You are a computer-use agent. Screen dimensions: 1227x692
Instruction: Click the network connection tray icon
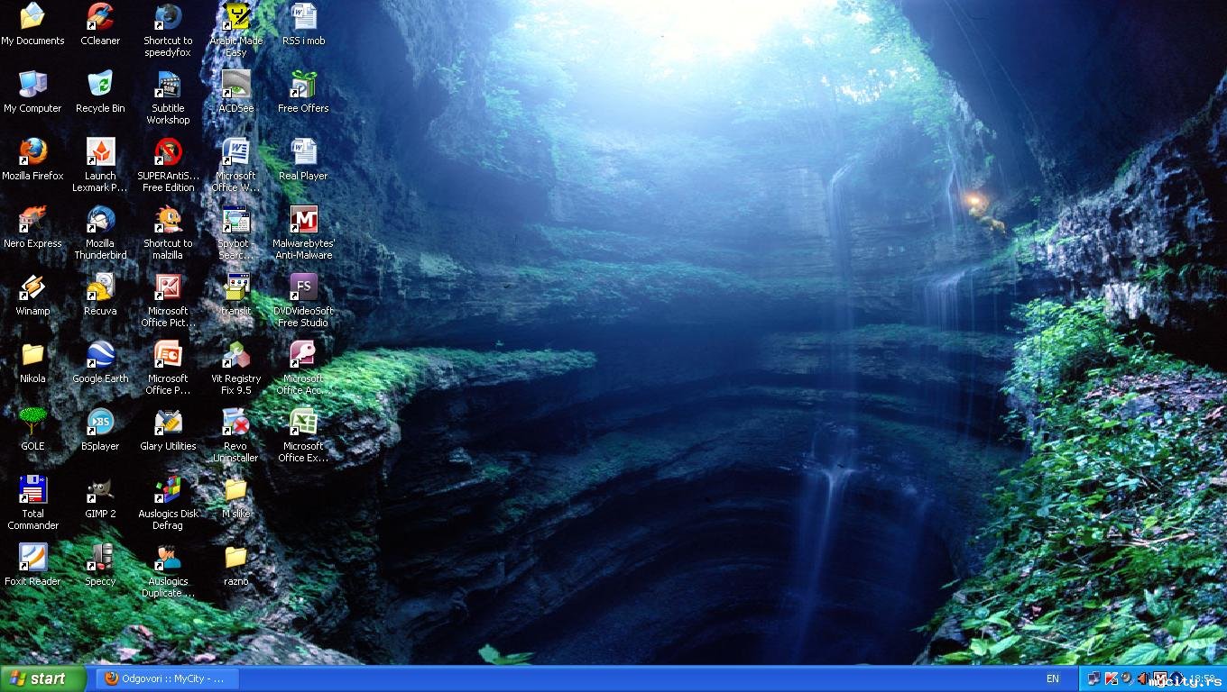[x=1094, y=678]
